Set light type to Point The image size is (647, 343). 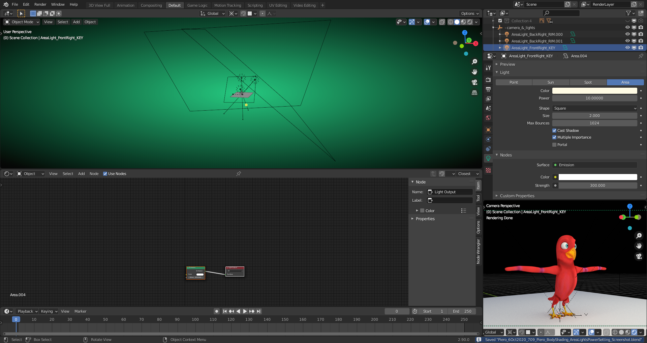(514, 82)
